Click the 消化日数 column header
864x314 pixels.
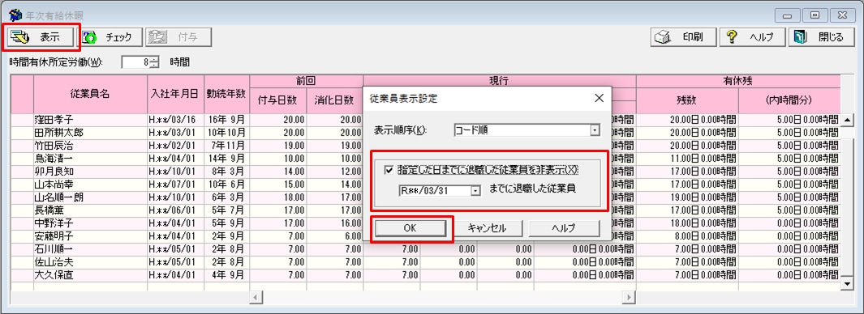pos(334,100)
